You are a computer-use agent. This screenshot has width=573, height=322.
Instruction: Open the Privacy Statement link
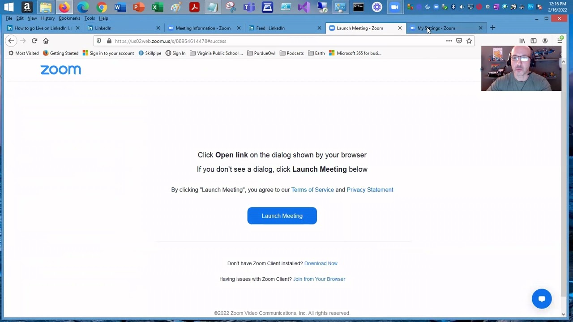coord(370,190)
